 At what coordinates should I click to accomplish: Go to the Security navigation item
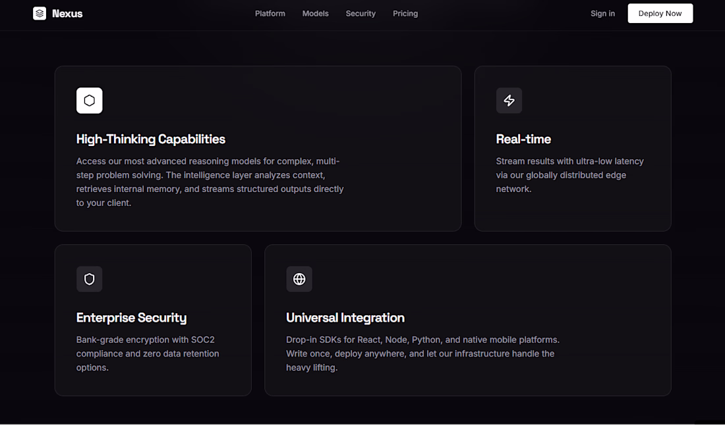(x=361, y=14)
